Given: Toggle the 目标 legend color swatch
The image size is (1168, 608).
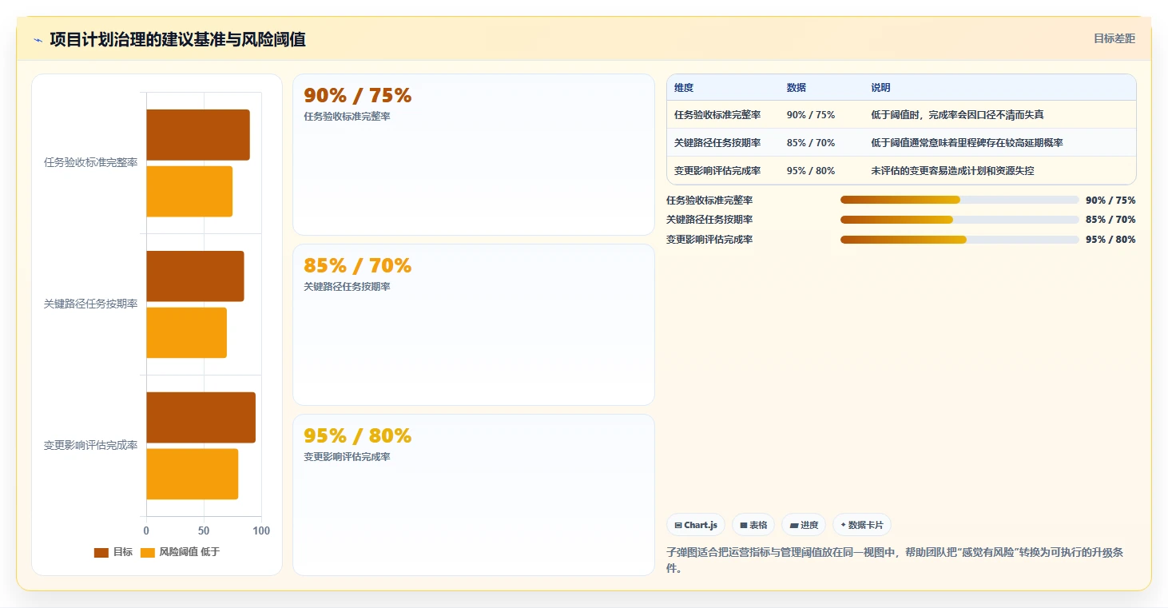Looking at the screenshot, I should coord(101,552).
